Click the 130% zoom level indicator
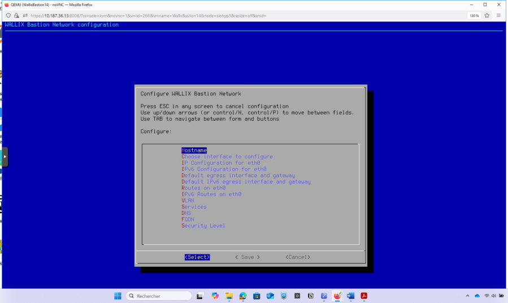The image size is (508, 303). pos(474,15)
